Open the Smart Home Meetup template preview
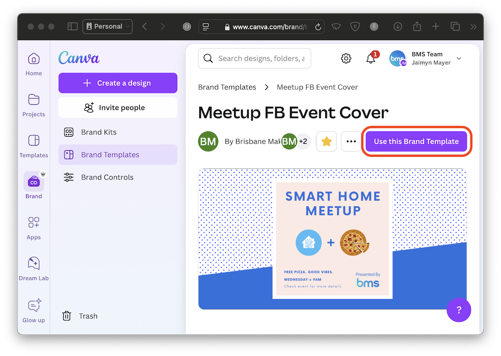This screenshot has width=501, height=356. [x=332, y=239]
